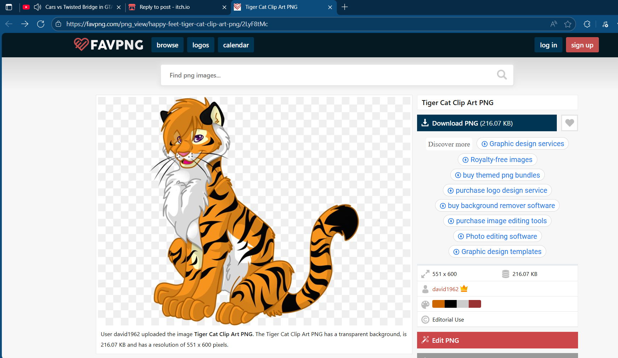
Task: Download PNG (216.07 KB)
Action: [487, 123]
